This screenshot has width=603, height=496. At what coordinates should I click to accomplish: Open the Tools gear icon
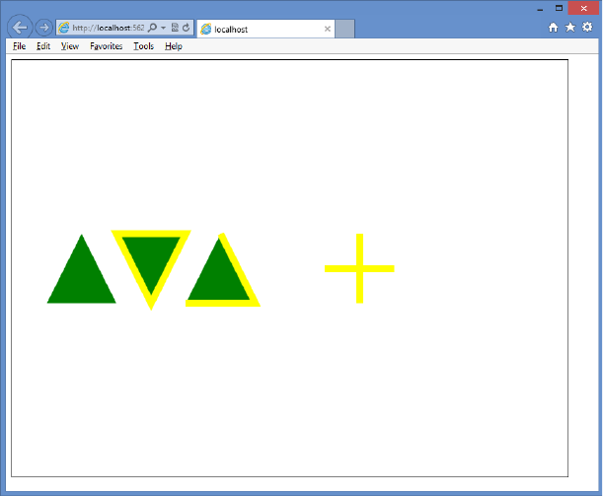[x=587, y=27]
